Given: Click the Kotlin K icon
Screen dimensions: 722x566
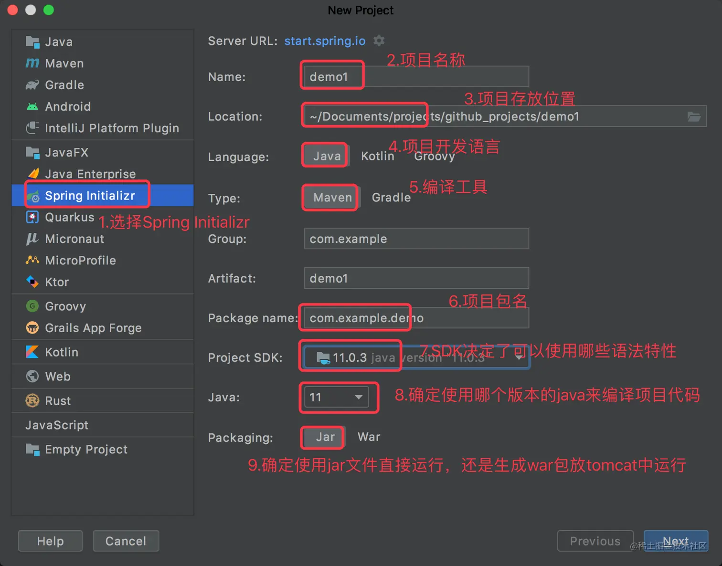Looking at the screenshot, I should 32,352.
